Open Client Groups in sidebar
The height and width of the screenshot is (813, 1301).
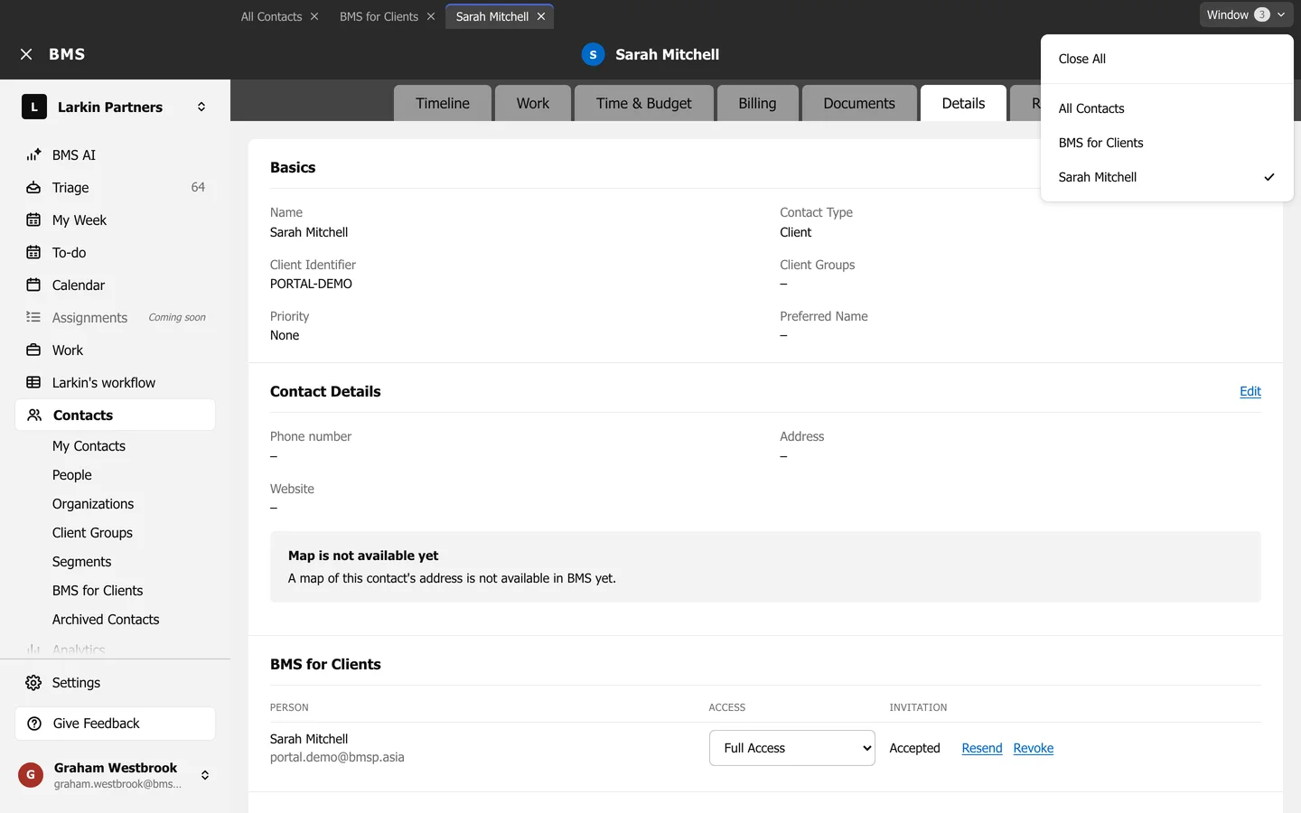[92, 533]
